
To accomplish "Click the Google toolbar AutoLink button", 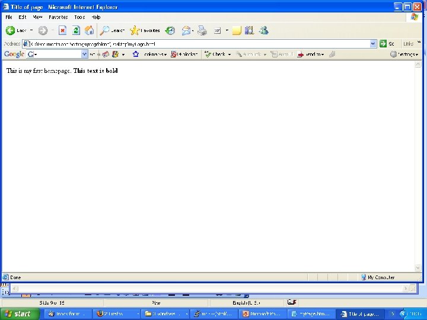I will (248, 54).
